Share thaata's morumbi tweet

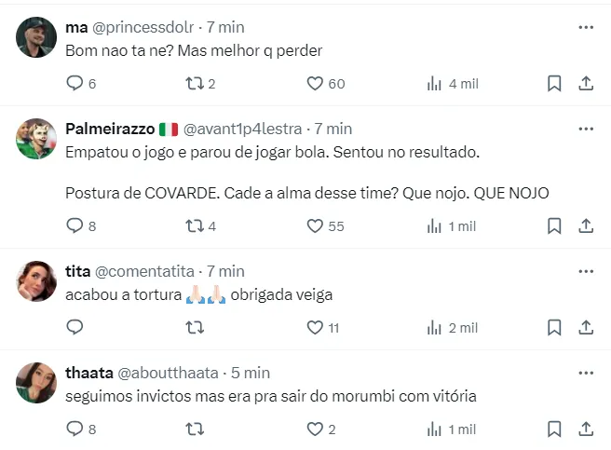tap(586, 430)
